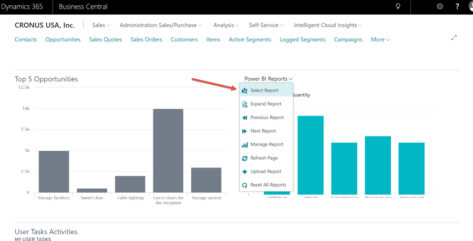Click the expand page arrows icon
473x241 pixels.
click(454, 37)
